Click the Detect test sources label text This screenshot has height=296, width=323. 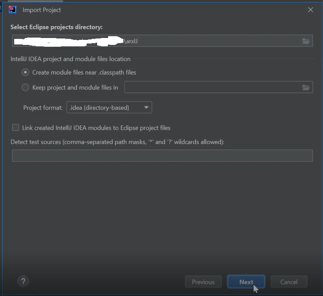tap(117, 142)
